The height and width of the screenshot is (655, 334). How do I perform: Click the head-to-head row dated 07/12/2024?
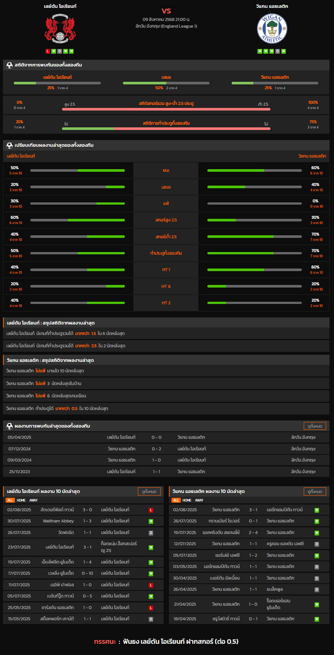click(x=166, y=449)
